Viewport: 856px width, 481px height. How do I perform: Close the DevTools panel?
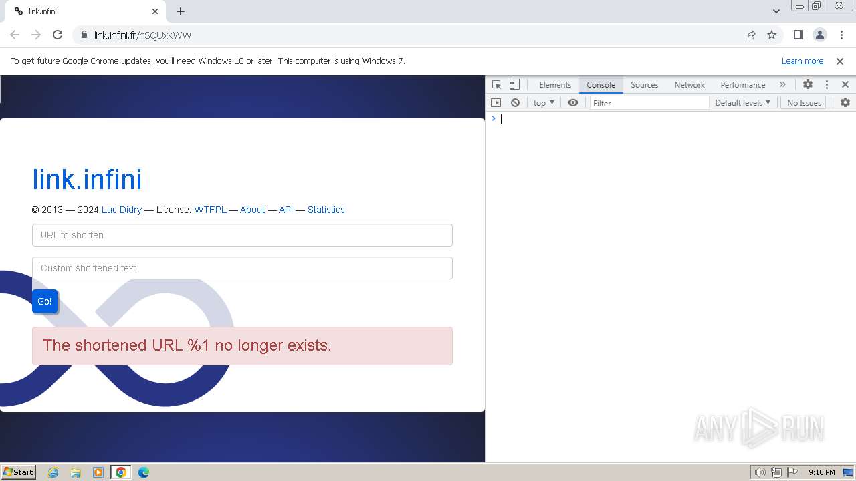pos(845,85)
